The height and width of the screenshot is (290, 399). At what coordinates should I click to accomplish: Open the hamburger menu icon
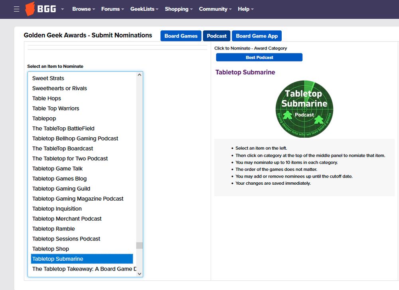pyautogui.click(x=16, y=9)
